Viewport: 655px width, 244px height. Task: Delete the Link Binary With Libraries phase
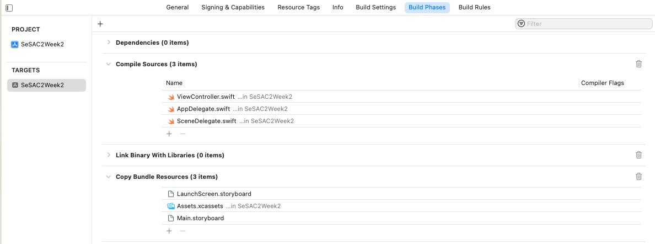(x=638, y=155)
